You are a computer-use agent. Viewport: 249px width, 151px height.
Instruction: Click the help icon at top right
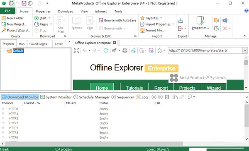coord(246,11)
